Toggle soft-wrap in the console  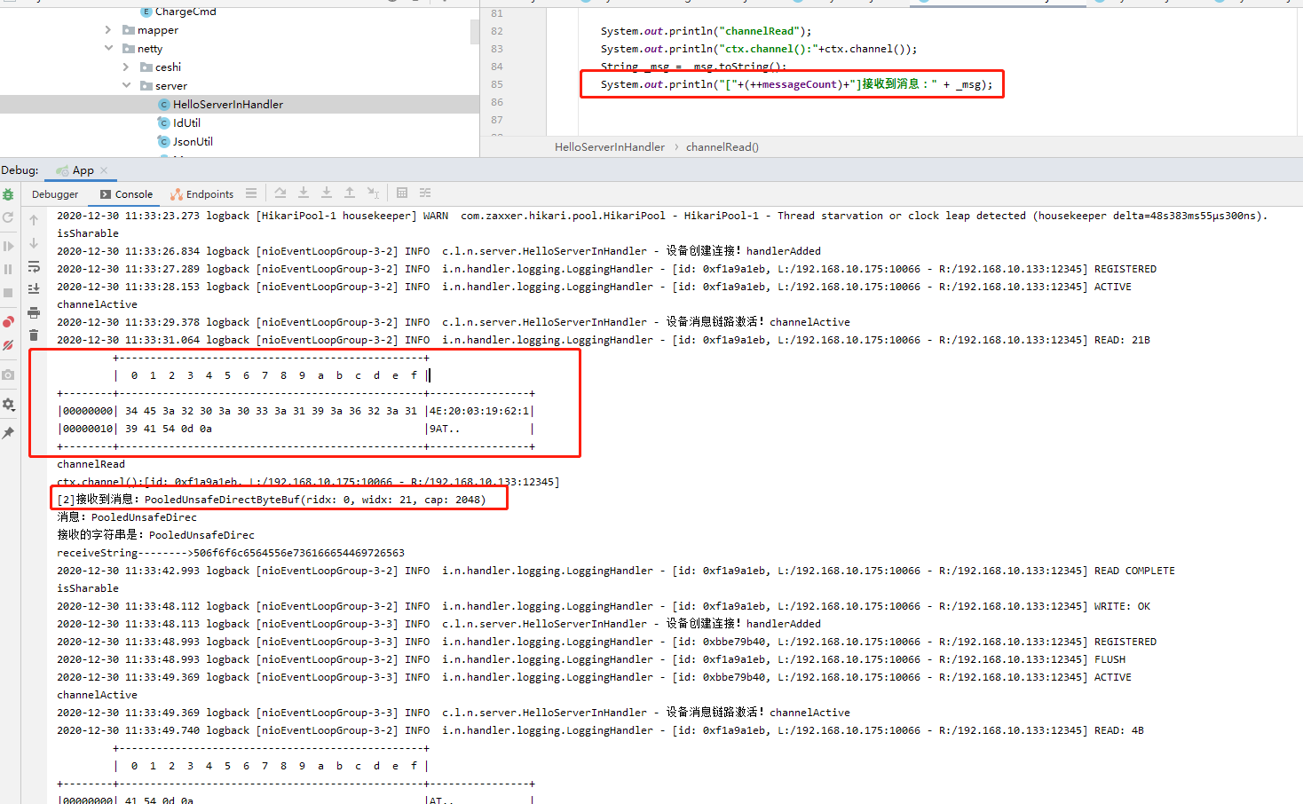pos(34,266)
